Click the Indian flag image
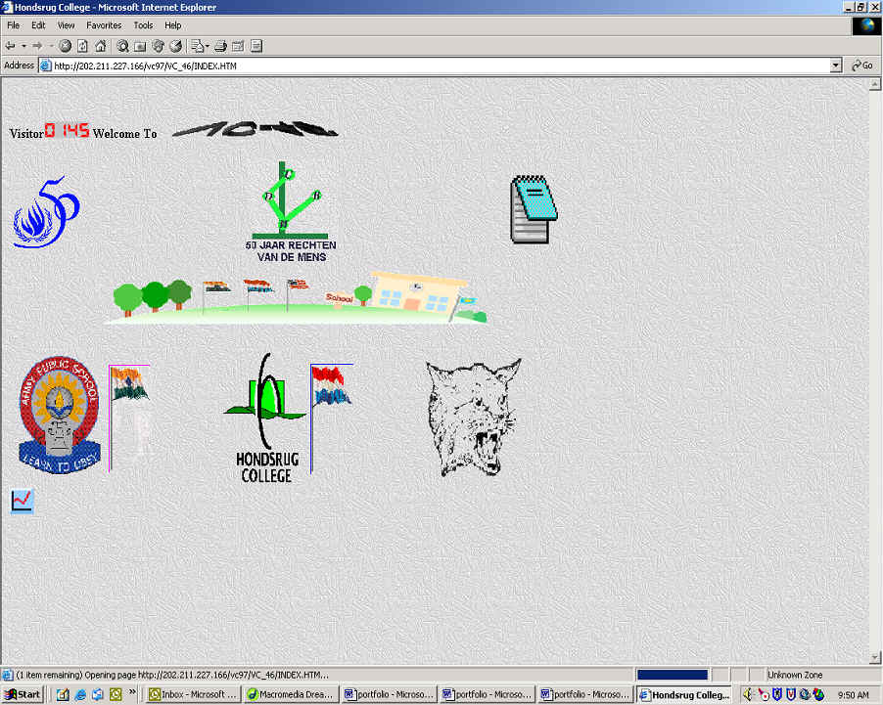Screen dimensions: 883x705 point(129,418)
